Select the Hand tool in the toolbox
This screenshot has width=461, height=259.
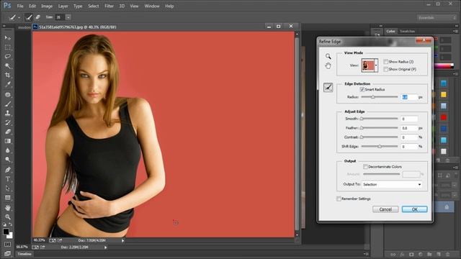[8, 208]
